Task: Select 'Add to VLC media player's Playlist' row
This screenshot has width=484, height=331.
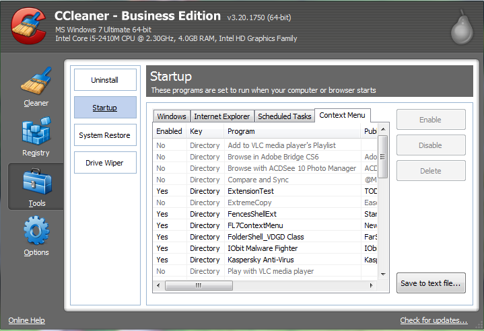Action: (x=265, y=145)
